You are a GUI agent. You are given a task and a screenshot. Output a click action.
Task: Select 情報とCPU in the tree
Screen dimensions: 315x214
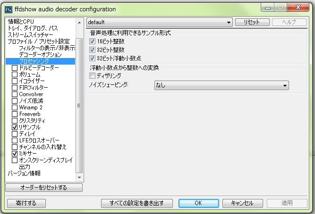click(x=21, y=22)
